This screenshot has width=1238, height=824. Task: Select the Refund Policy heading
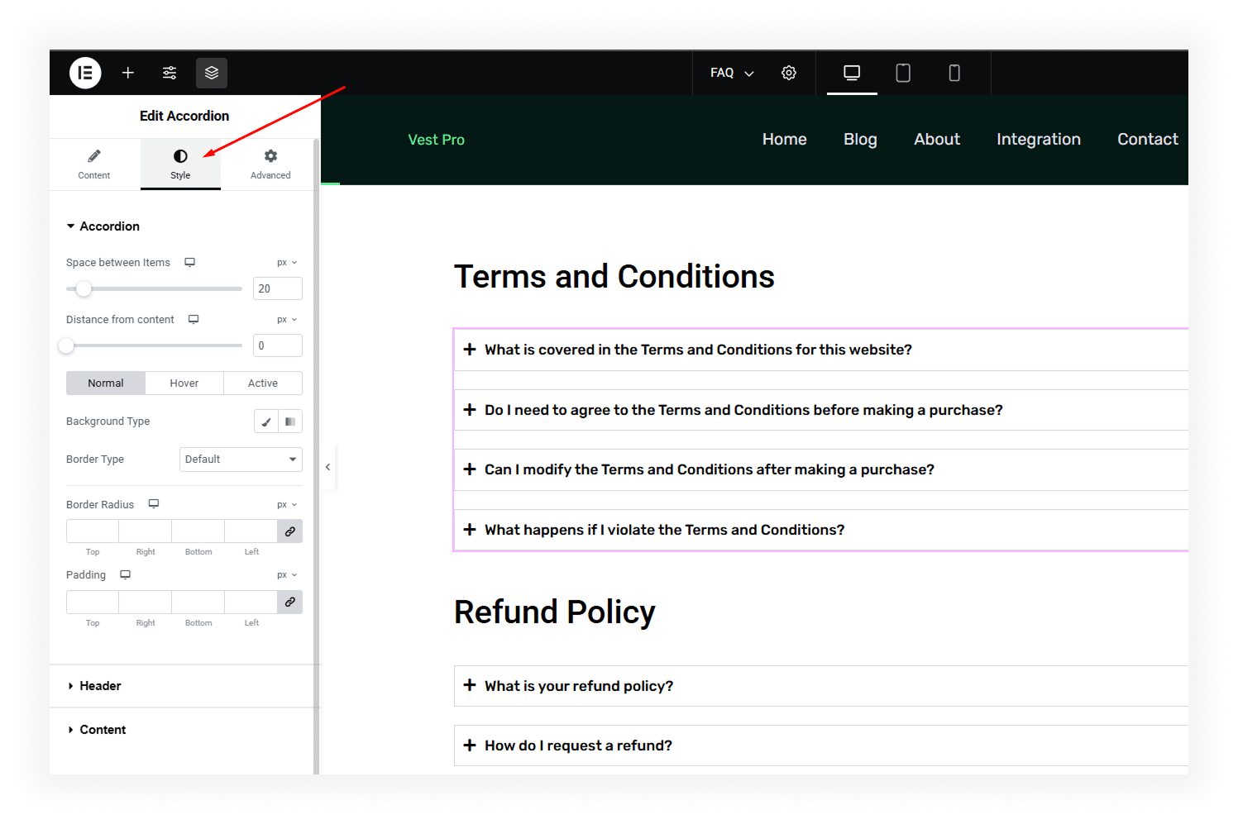[x=555, y=612]
